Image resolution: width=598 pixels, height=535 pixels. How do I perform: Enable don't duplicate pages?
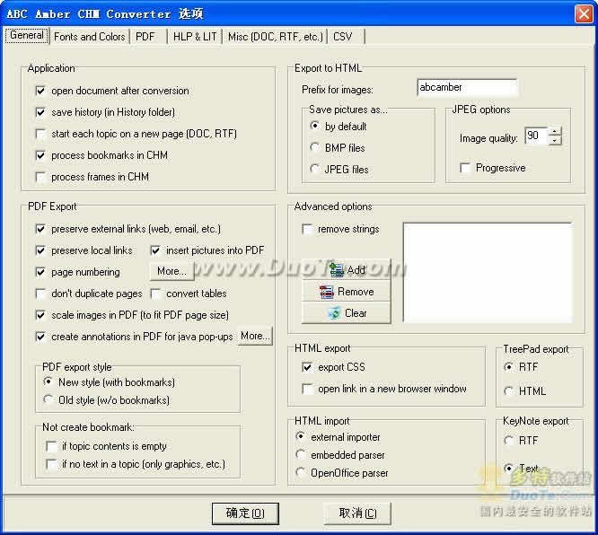click(x=40, y=294)
